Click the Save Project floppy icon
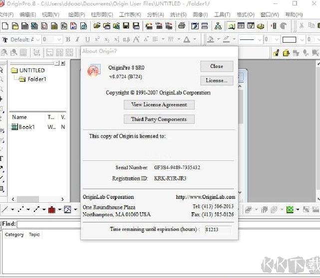The image size is (320, 278). (x=126, y=26)
